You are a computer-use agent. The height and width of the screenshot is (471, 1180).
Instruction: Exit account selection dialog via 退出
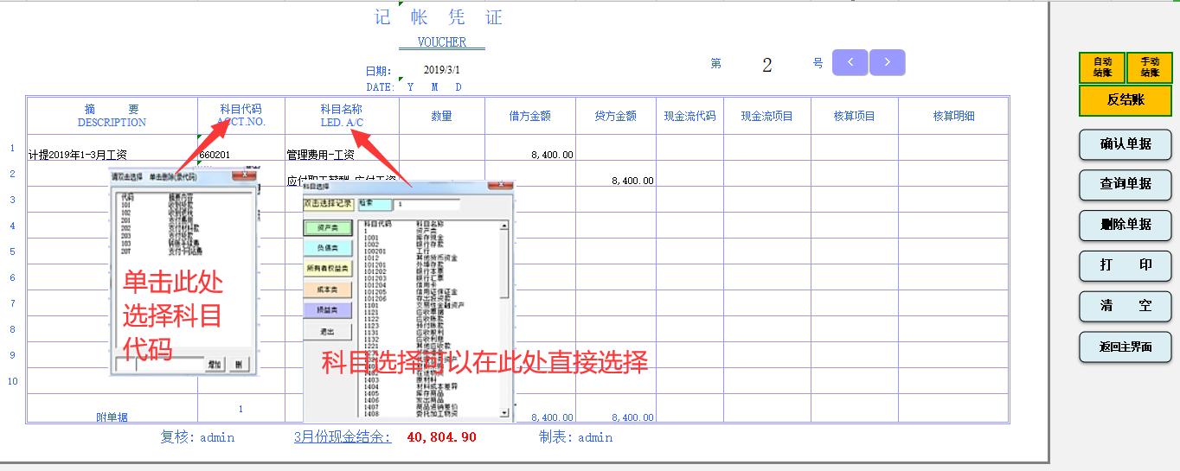328,332
